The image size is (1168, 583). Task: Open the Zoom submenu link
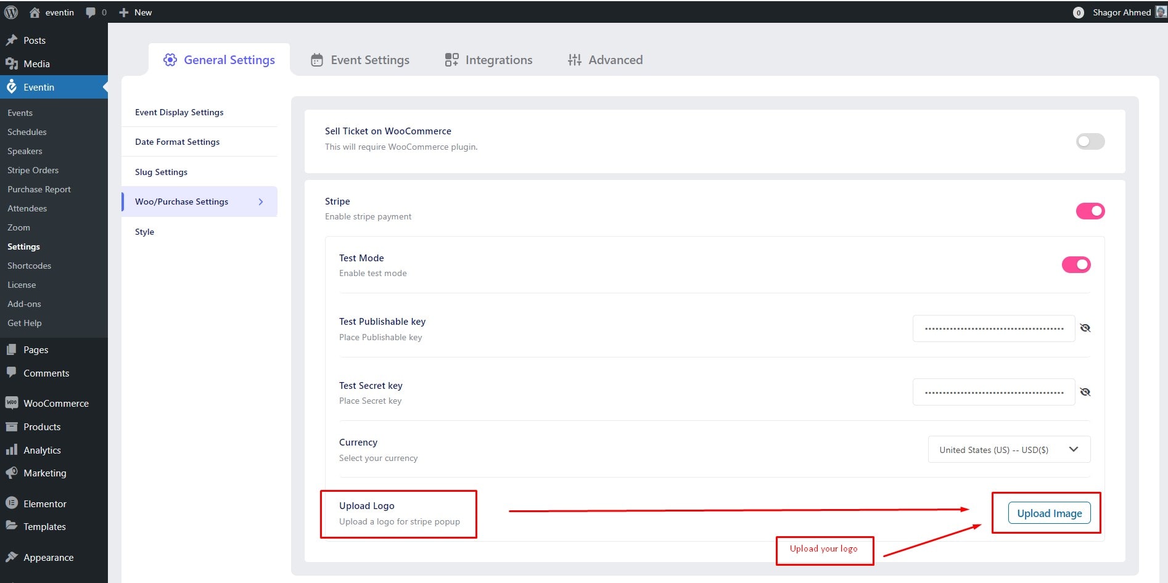point(19,227)
